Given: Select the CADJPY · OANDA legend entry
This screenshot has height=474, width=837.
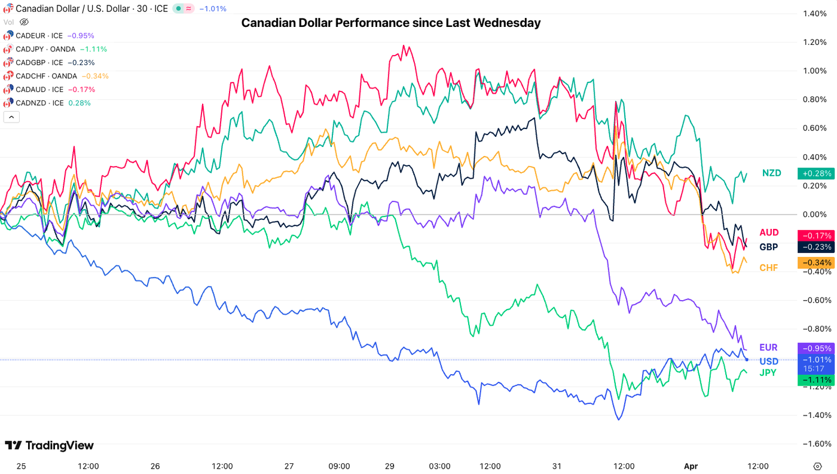Looking at the screenshot, I should [x=45, y=48].
